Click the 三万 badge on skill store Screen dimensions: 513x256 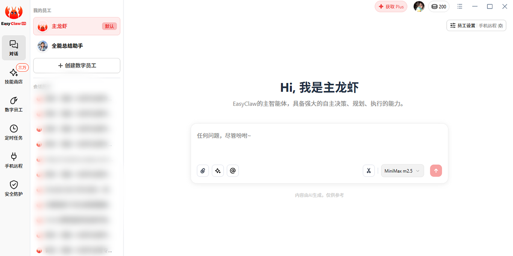22,67
